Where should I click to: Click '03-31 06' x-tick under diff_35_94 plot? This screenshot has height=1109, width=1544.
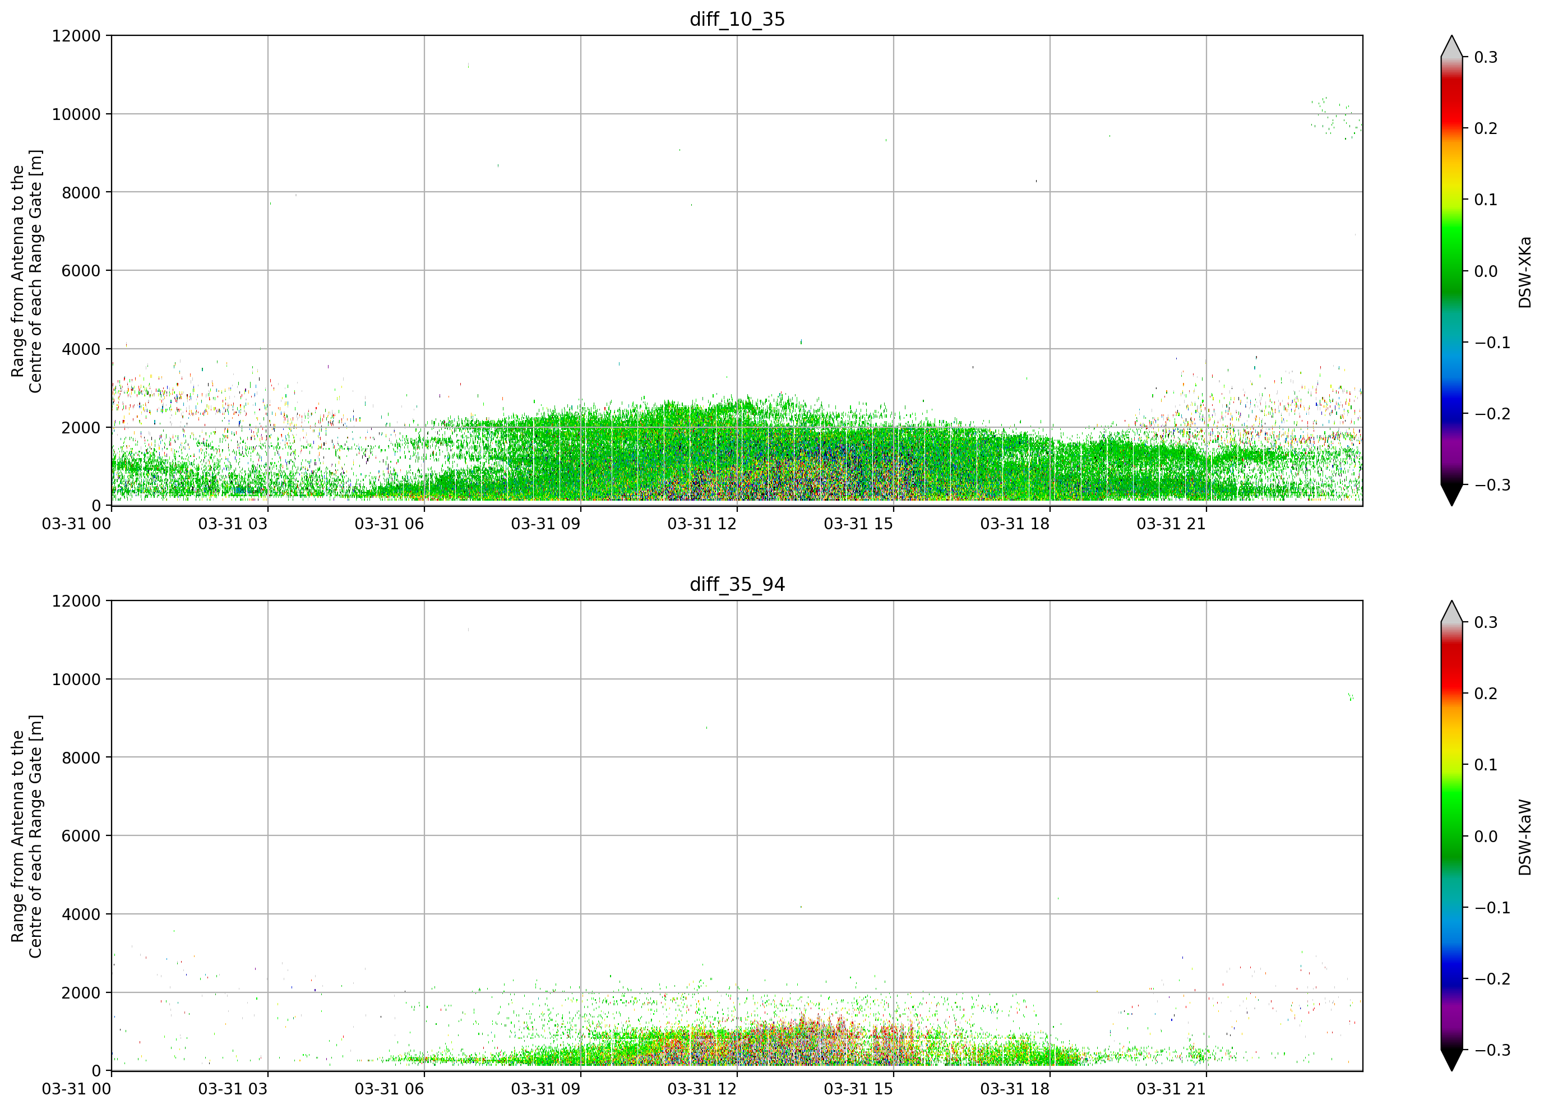pyautogui.click(x=390, y=1089)
